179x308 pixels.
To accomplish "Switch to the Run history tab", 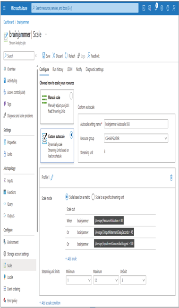I will (x=58, y=70).
